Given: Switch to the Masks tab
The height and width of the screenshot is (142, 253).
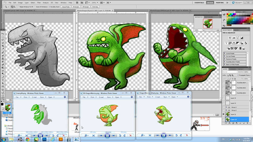Looking at the screenshot, I should [x=236, y=30].
